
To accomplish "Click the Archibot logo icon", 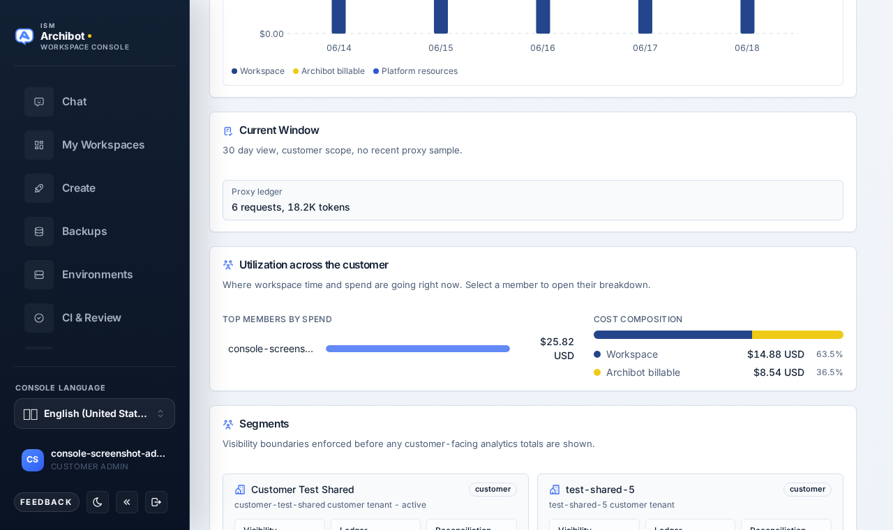I will click(24, 36).
